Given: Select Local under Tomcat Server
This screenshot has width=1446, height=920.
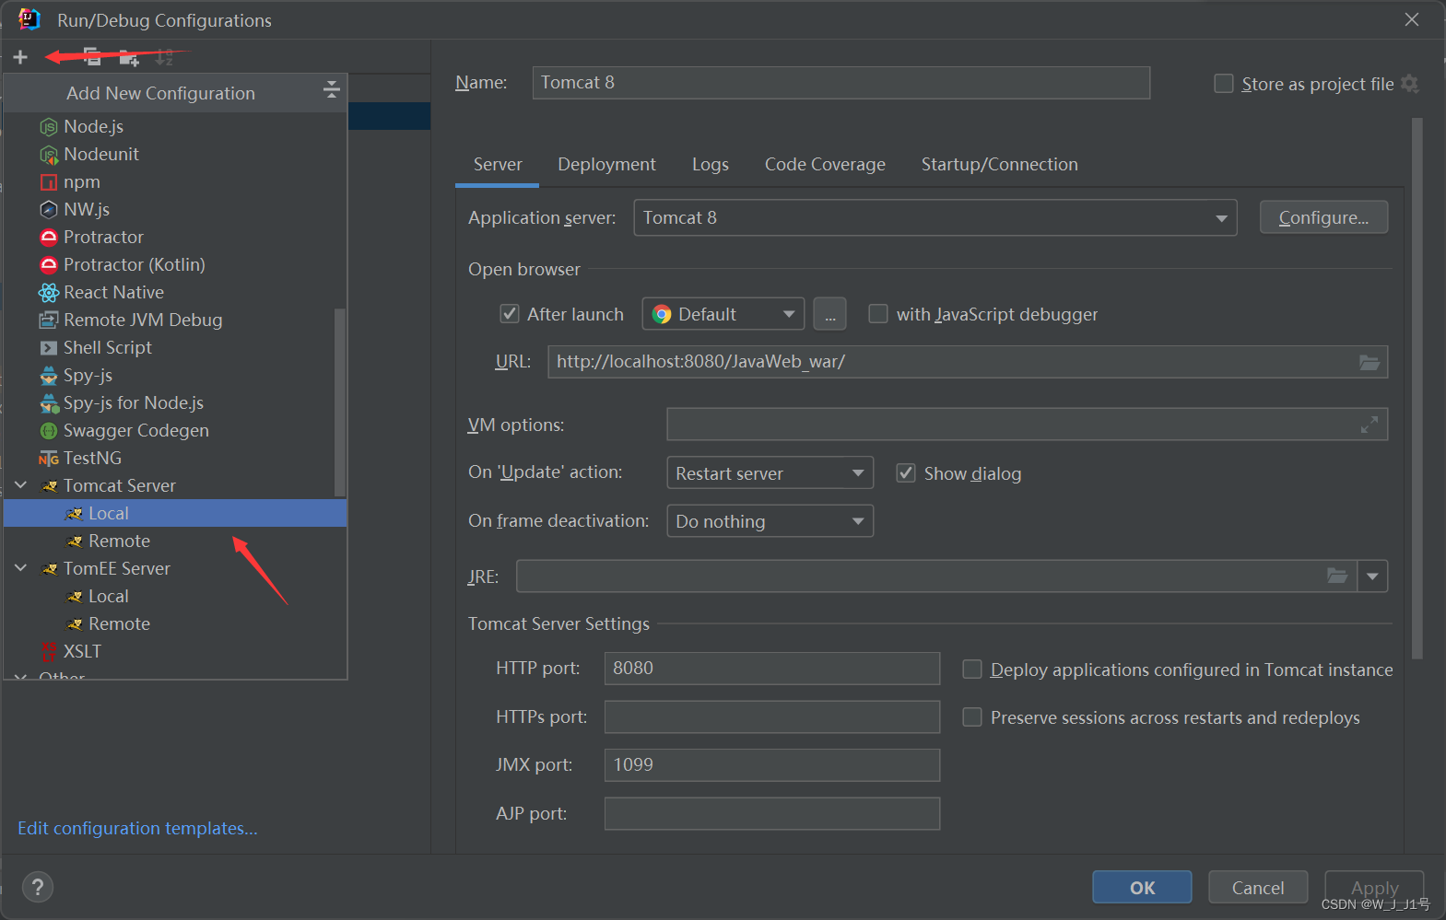Looking at the screenshot, I should tap(175, 513).
